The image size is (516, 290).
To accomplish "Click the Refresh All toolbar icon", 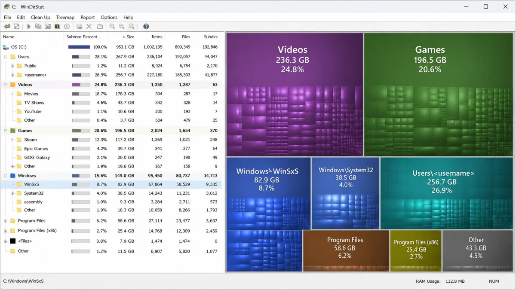I will [16, 27].
